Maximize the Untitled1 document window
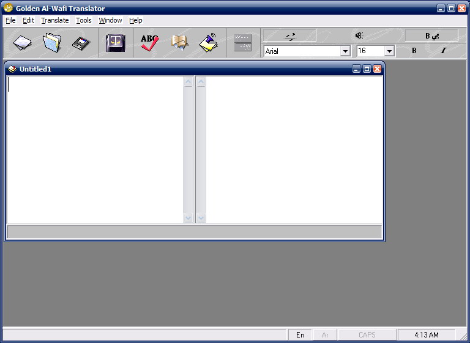Screen dimensions: 470x343 pyautogui.click(x=367, y=69)
